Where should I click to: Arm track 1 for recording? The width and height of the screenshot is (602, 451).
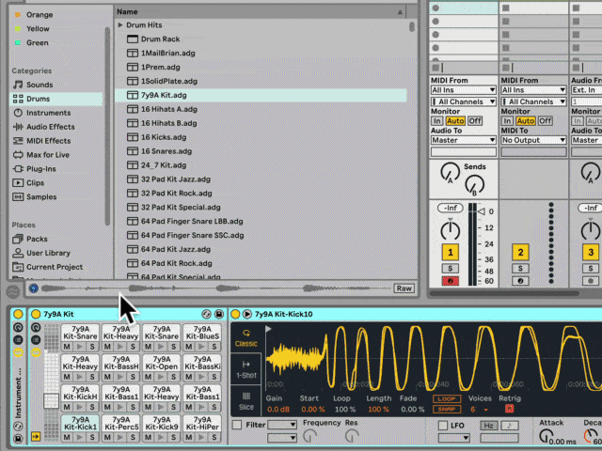pyautogui.click(x=450, y=281)
